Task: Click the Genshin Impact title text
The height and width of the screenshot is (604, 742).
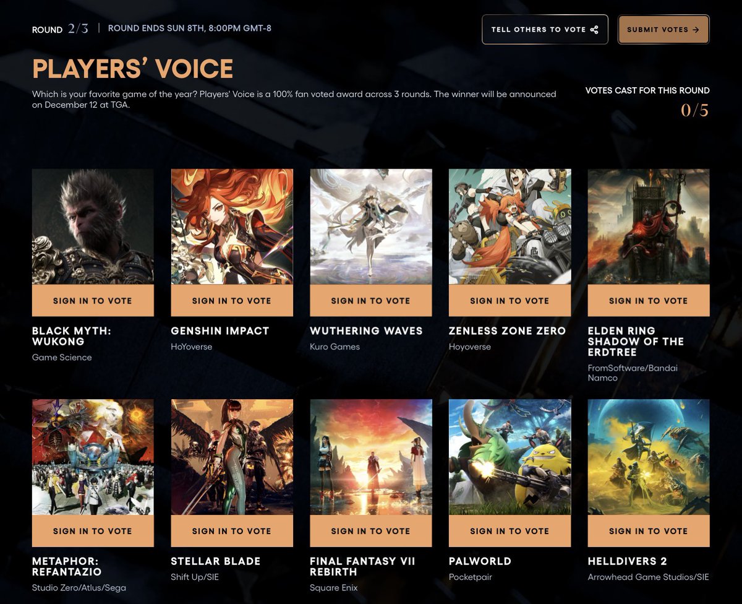Action: [220, 331]
